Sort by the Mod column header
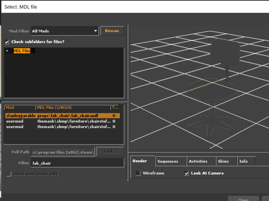Image resolution: width=269 pixels, height=201 pixels. (20, 108)
